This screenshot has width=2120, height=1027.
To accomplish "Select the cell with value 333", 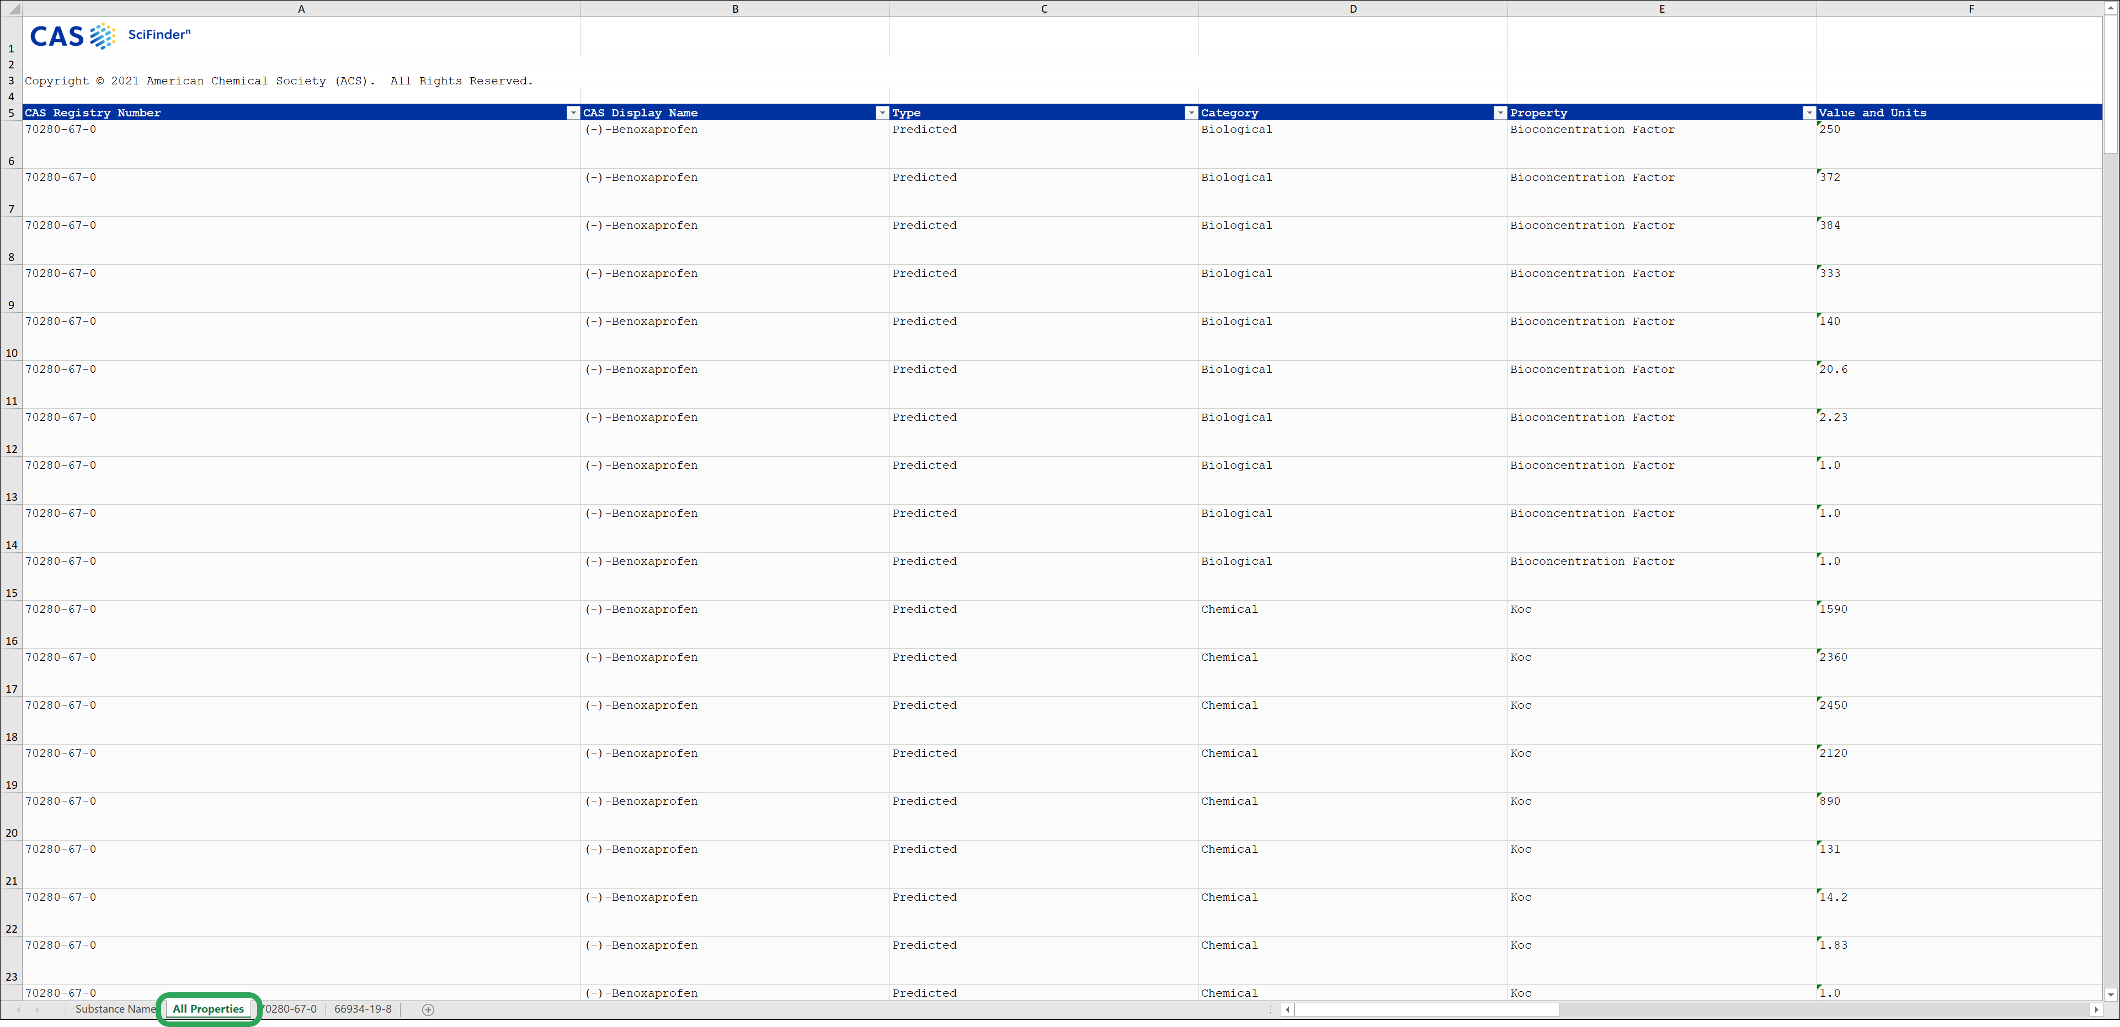I will coord(1959,289).
